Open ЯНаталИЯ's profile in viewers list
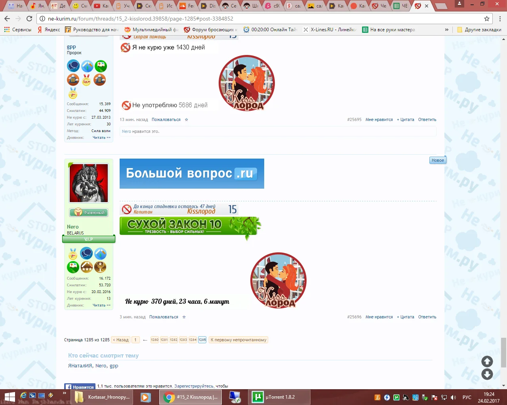 coord(80,366)
